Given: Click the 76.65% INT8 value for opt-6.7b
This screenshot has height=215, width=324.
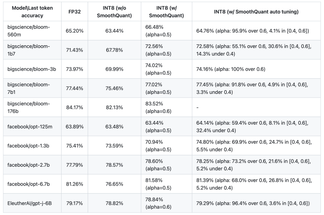Looking at the screenshot, I should (x=114, y=184).
